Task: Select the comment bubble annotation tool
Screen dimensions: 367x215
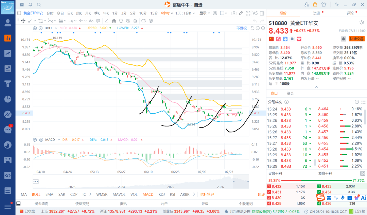Action: point(98,21)
